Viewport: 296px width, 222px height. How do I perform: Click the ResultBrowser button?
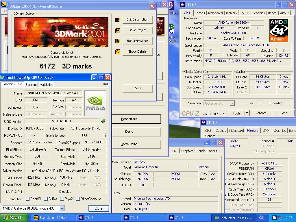(137, 41)
